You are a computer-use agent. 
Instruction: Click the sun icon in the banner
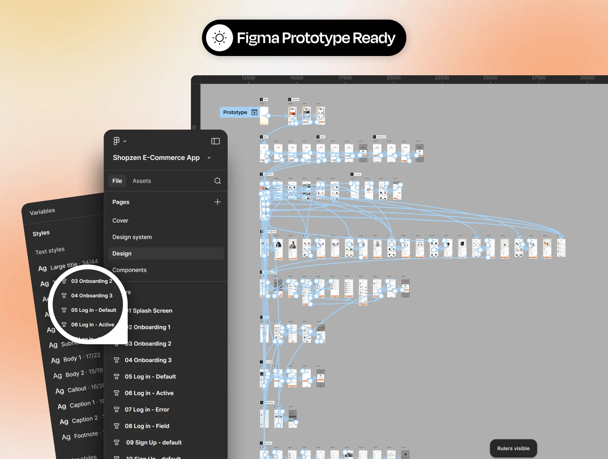(220, 38)
